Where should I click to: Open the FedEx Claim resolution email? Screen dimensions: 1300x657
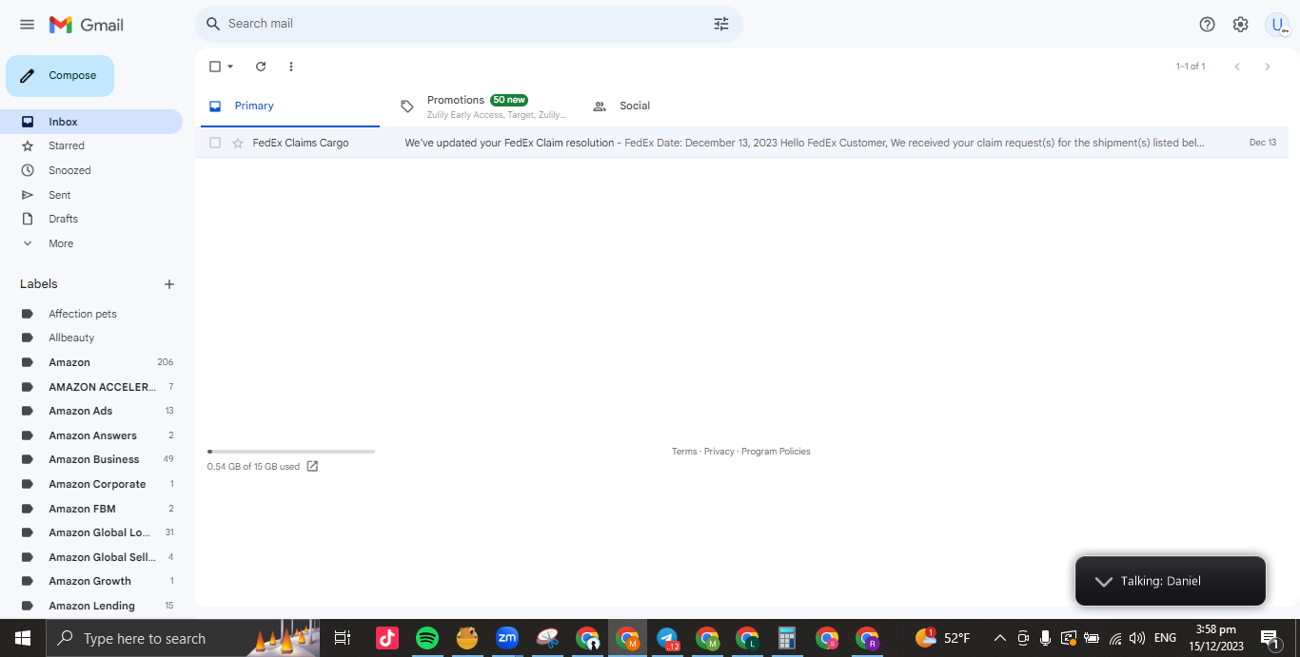point(742,143)
